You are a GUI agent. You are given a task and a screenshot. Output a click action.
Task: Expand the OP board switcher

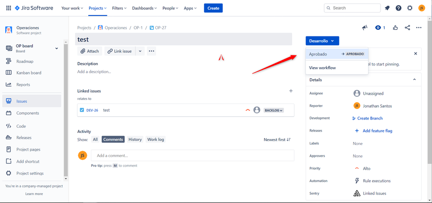click(x=56, y=48)
